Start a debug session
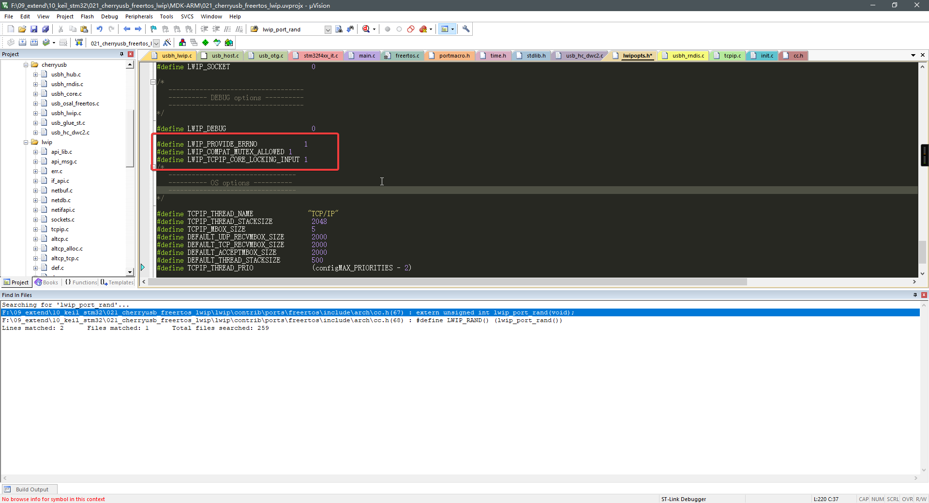 (366, 29)
